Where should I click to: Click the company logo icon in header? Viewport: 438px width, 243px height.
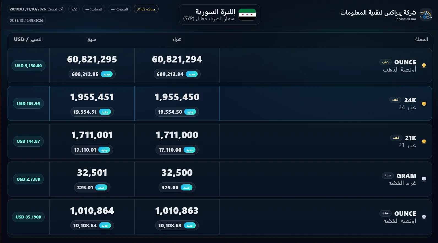tap(426, 15)
